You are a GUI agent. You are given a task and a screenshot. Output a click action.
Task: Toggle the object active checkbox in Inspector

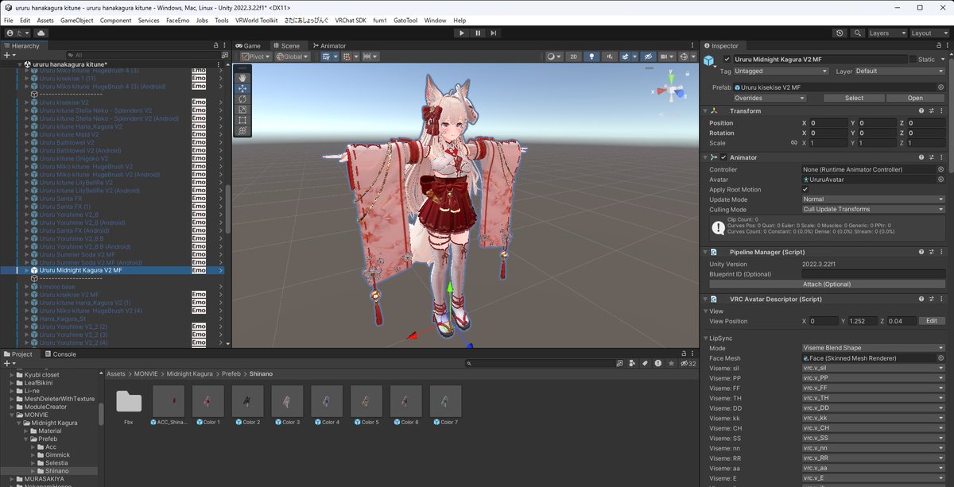pos(727,60)
